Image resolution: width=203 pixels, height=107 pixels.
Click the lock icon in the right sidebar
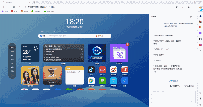tap(200, 99)
